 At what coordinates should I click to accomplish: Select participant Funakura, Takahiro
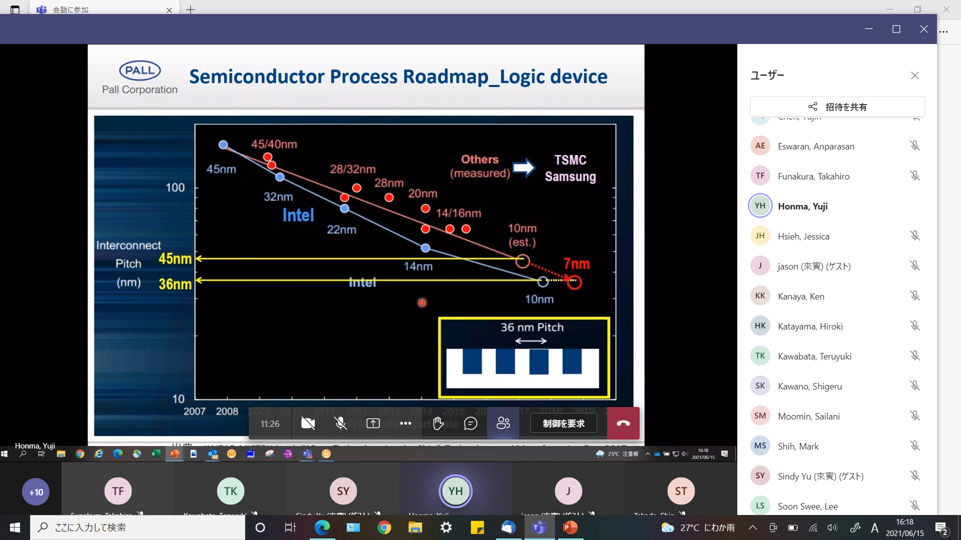pyautogui.click(x=837, y=176)
